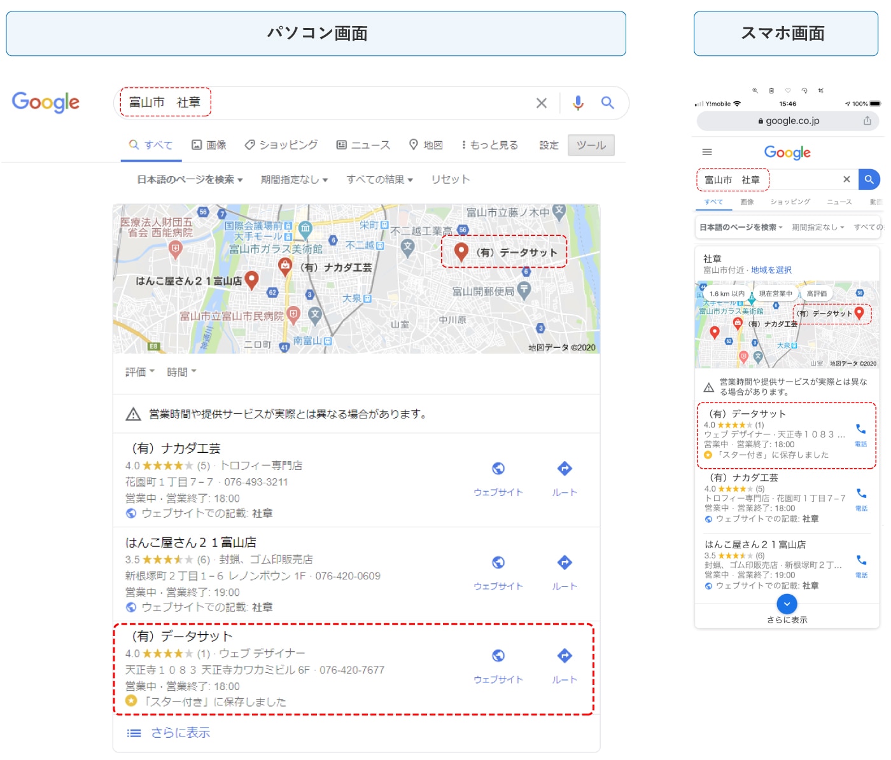Viewport: 891px width, 760px height.
Task: Open route icon for はんこ屋さん21富山店
Action: [565, 562]
